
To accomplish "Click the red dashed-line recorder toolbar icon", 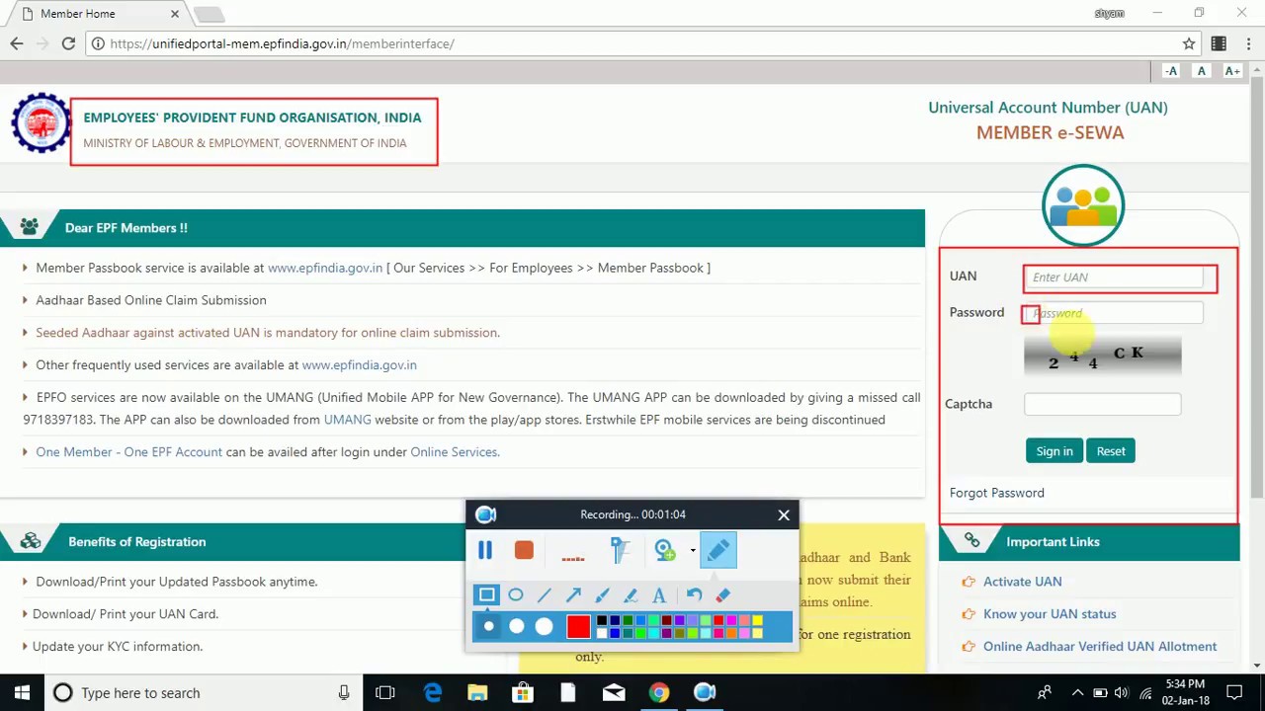I will [x=573, y=559].
